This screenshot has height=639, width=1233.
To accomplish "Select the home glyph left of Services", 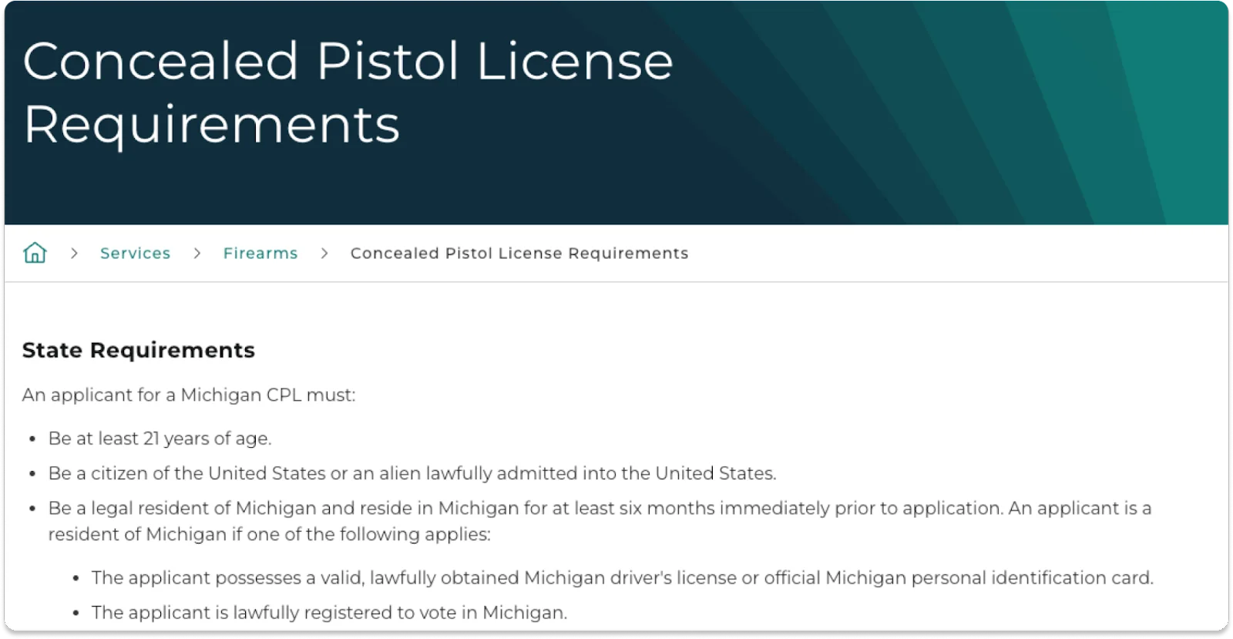I will [x=34, y=252].
